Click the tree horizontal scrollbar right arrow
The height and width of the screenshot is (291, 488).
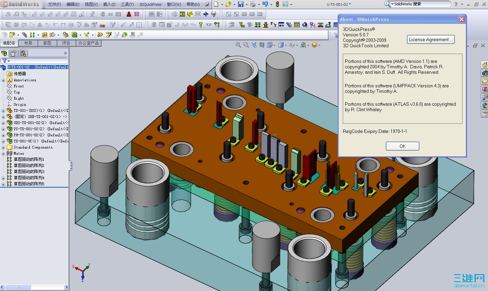tap(66, 287)
